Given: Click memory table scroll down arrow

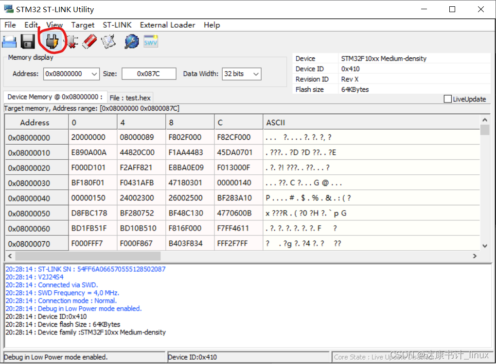Looking at the screenshot, I should tap(485, 246).
